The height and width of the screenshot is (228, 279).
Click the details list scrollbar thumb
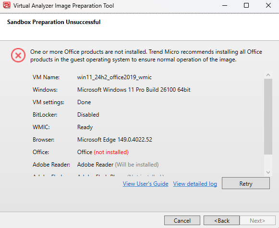[268, 117]
